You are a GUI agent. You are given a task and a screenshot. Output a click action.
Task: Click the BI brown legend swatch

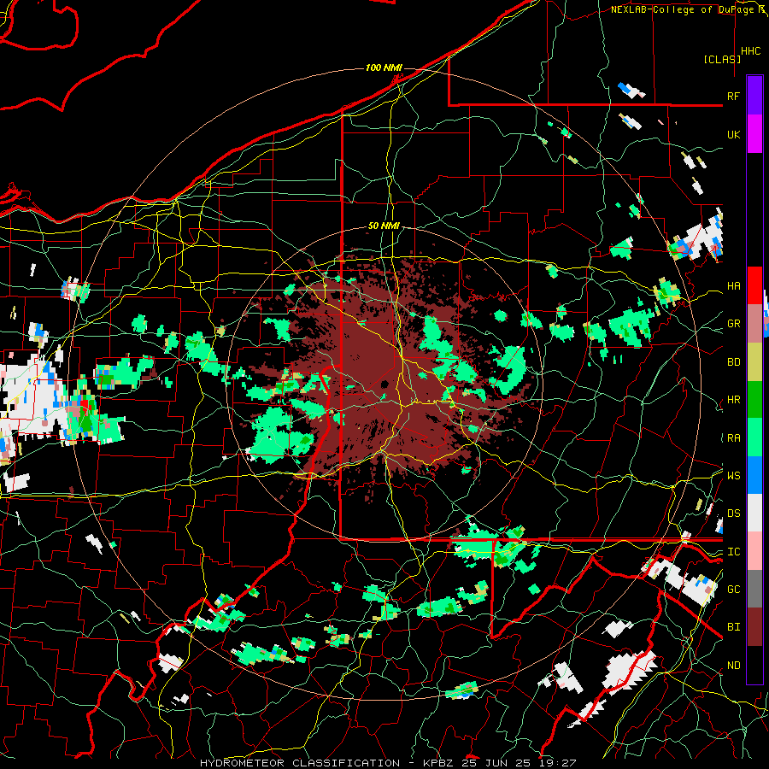pyautogui.click(x=754, y=627)
